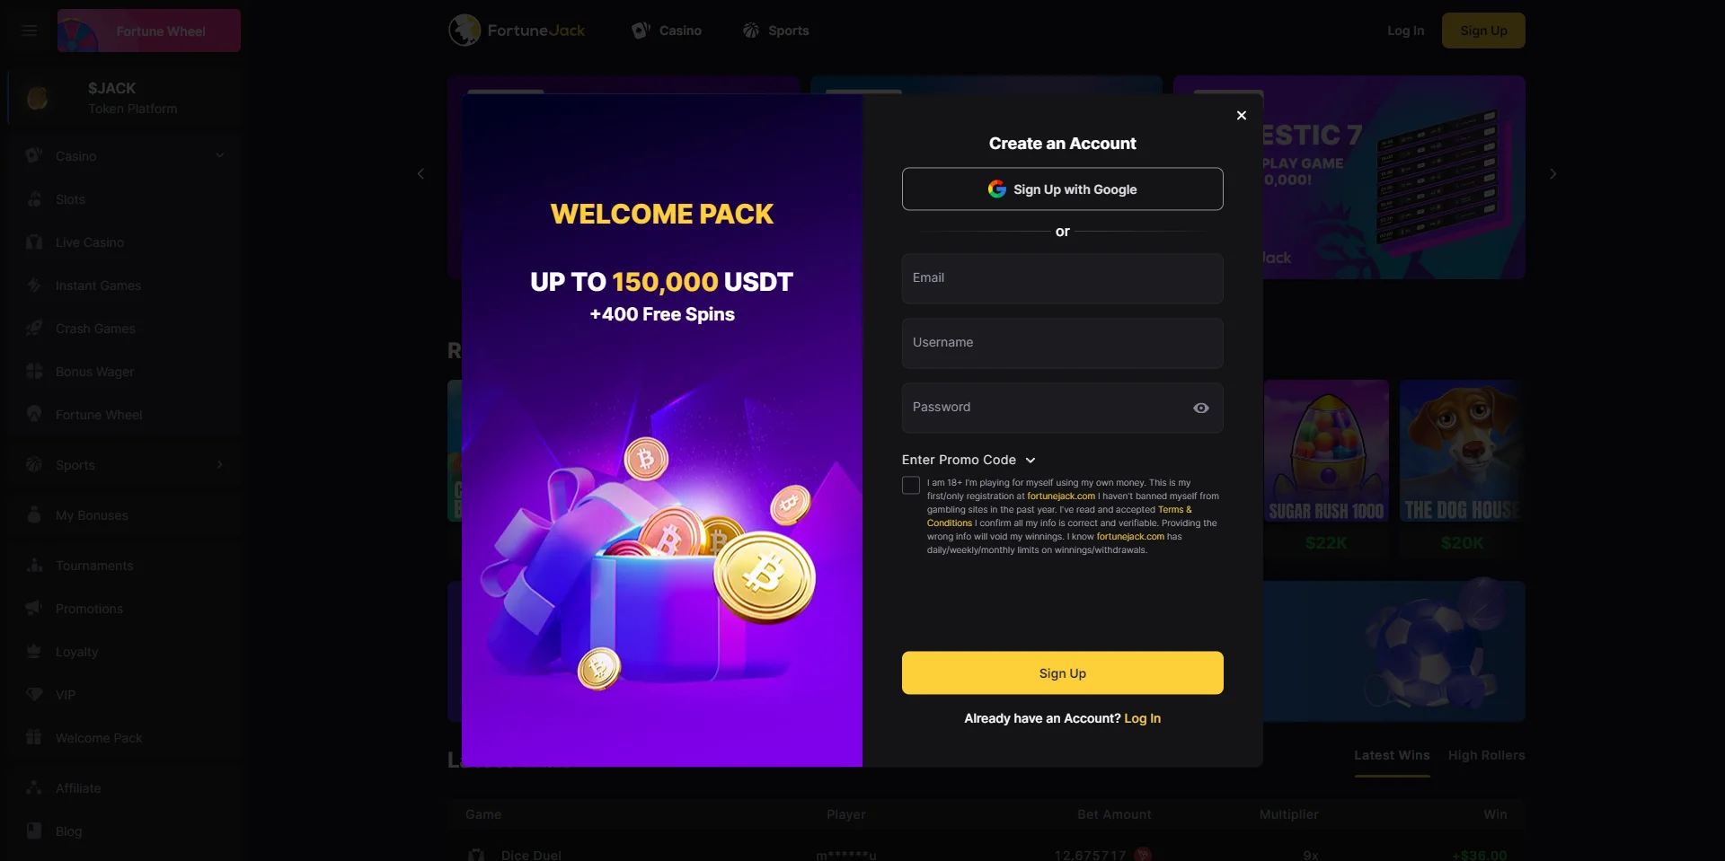
Task: Click the Promotions megaphone icon
Action: (x=34, y=609)
